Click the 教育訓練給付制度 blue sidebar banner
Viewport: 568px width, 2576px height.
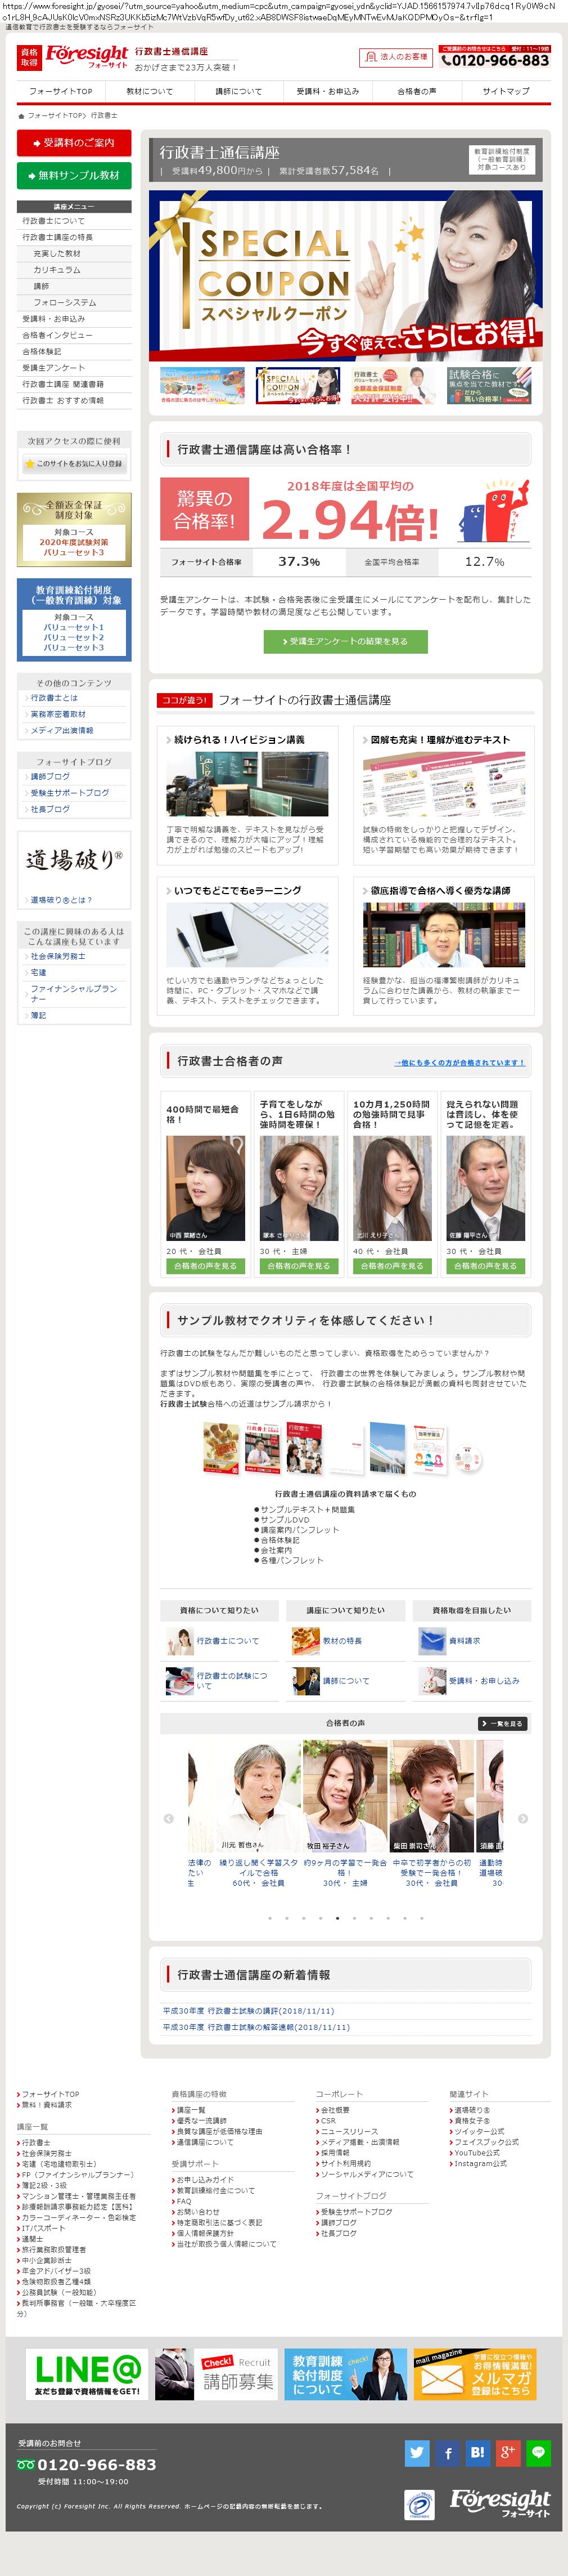tap(74, 619)
